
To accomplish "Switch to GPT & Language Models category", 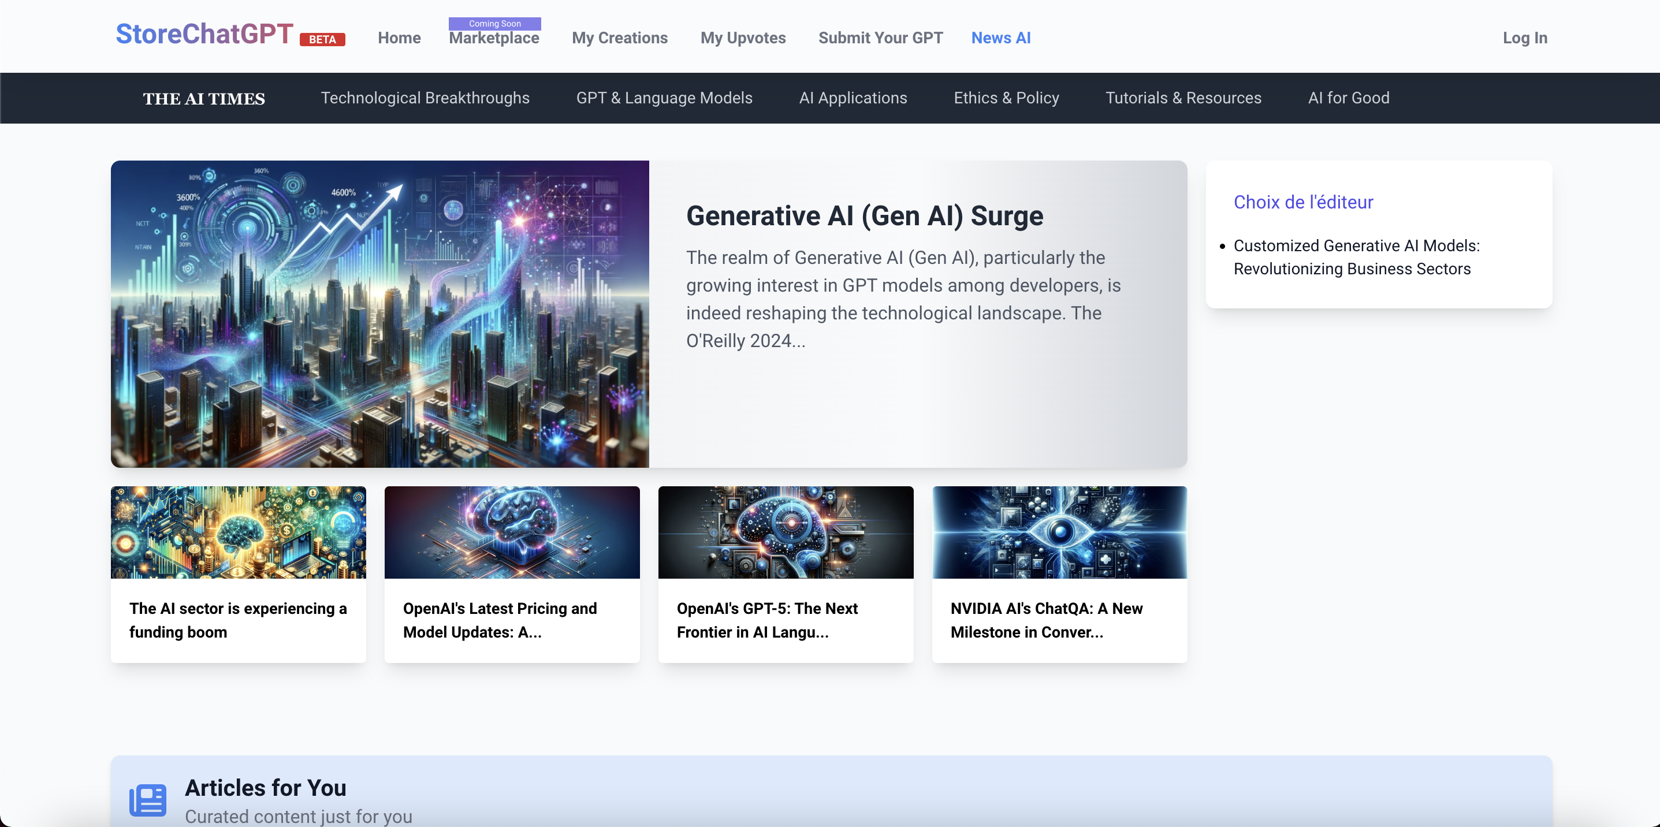I will click(x=664, y=98).
